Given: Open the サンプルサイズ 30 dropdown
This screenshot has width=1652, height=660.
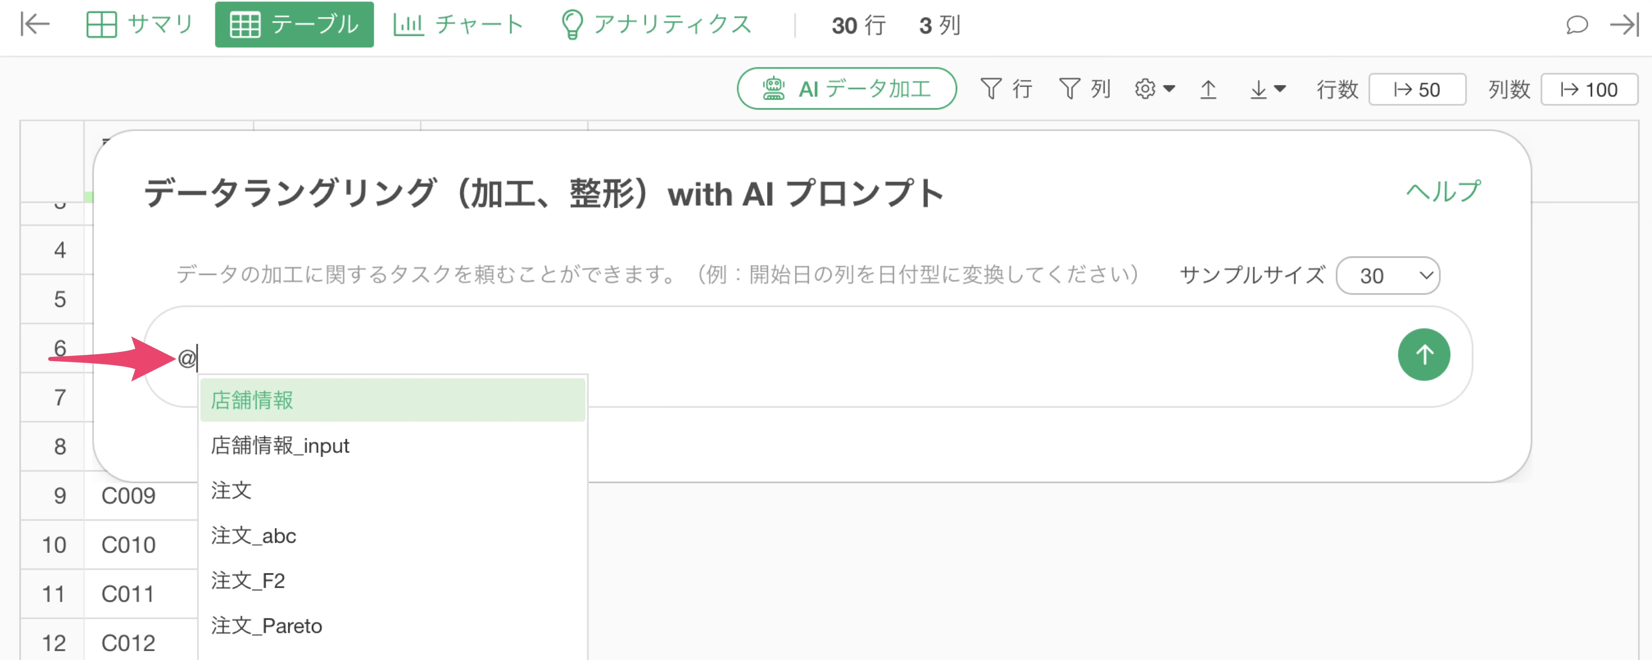Looking at the screenshot, I should (1388, 276).
